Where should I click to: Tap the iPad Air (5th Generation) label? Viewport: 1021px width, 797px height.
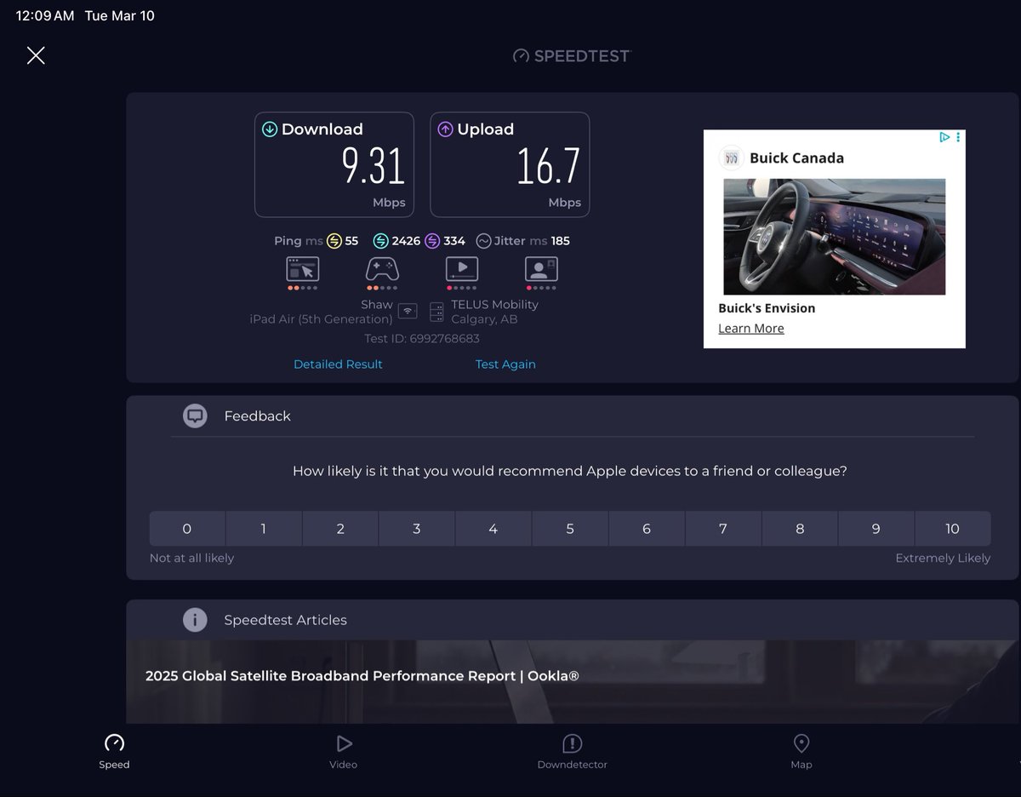(x=321, y=319)
